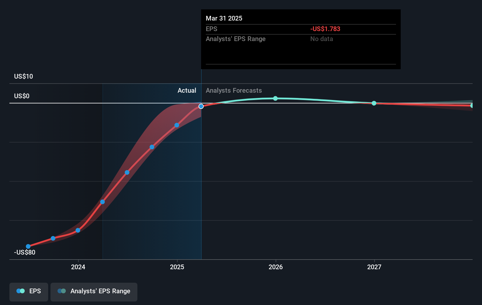Click the Actual section label

[187, 90]
